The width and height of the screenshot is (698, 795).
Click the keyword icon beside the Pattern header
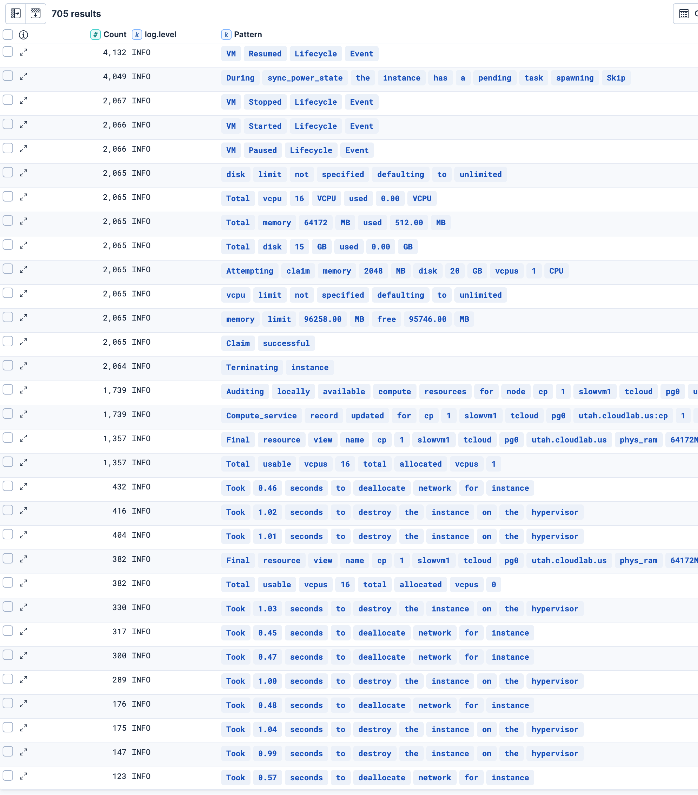point(226,35)
